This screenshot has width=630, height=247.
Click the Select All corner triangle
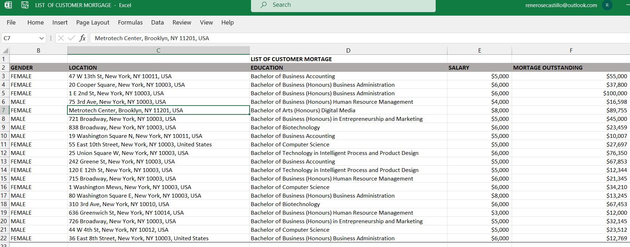5,50
